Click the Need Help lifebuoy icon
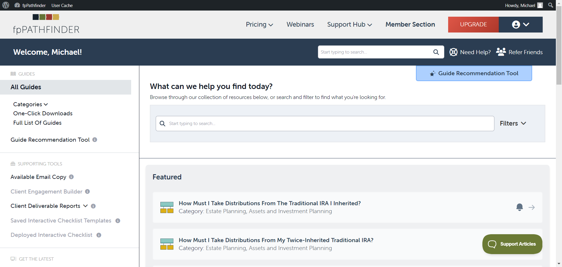Image resolution: width=562 pixels, height=267 pixels. (453, 52)
